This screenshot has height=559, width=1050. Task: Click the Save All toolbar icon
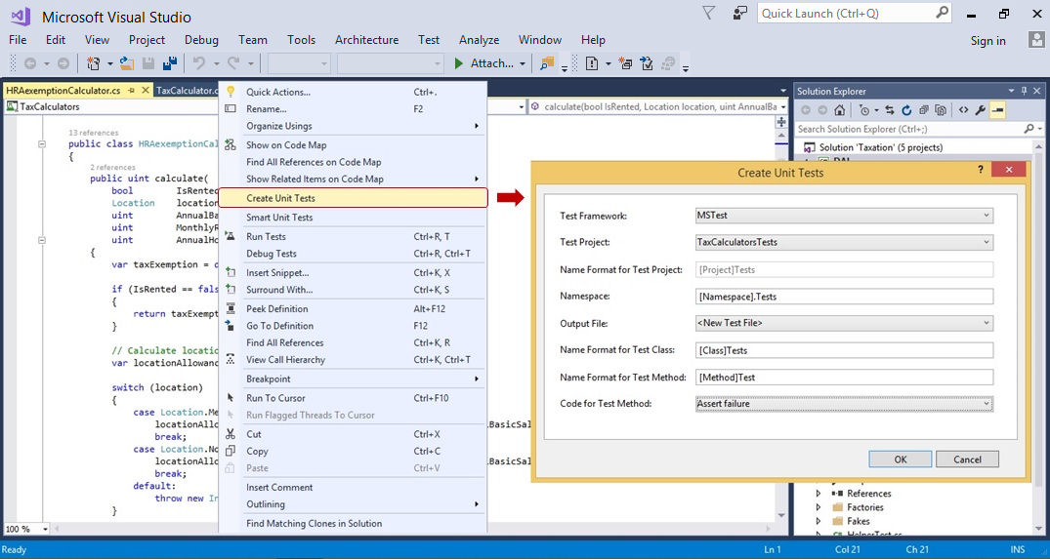[x=169, y=63]
